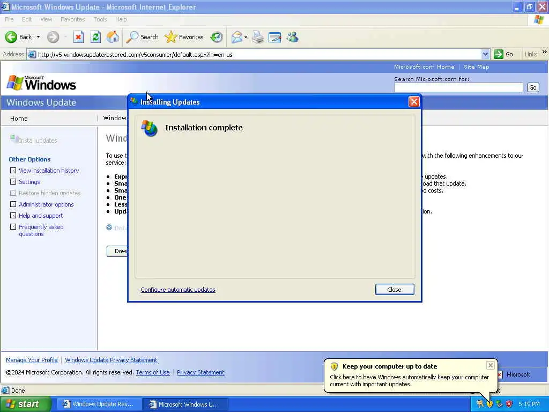Screen dimensions: 549x412
Task: Click box icon beside View installation history
Action: [x=13, y=170]
